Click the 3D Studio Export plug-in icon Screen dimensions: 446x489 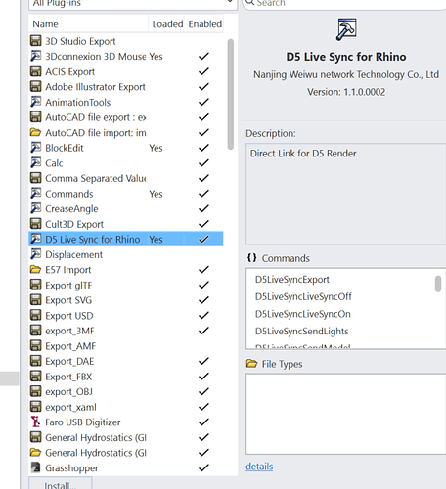(36, 41)
